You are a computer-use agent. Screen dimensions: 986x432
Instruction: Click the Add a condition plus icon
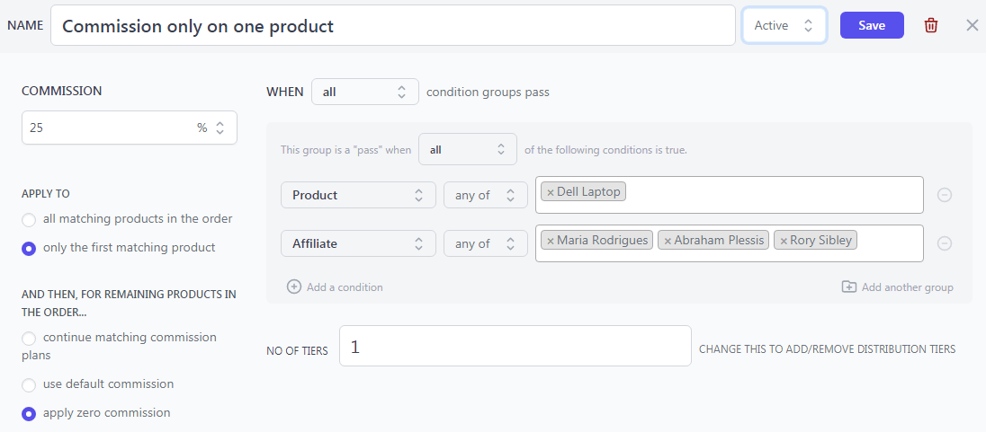(x=293, y=287)
